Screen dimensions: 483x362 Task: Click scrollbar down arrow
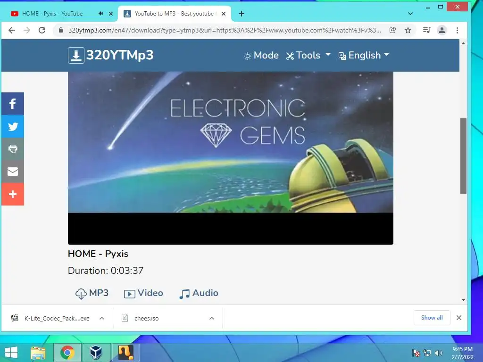click(x=463, y=300)
